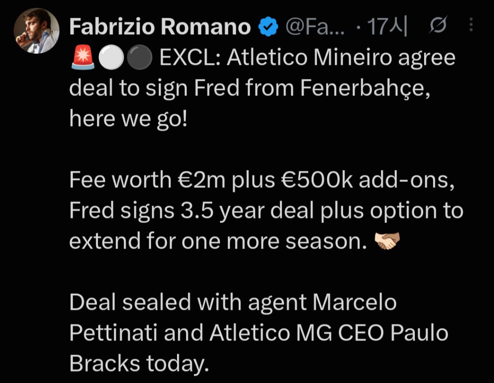This screenshot has width=494, height=383.
Task: Click the 'Fee worth €2m plus €500k add-ons' line
Action: tap(262, 180)
